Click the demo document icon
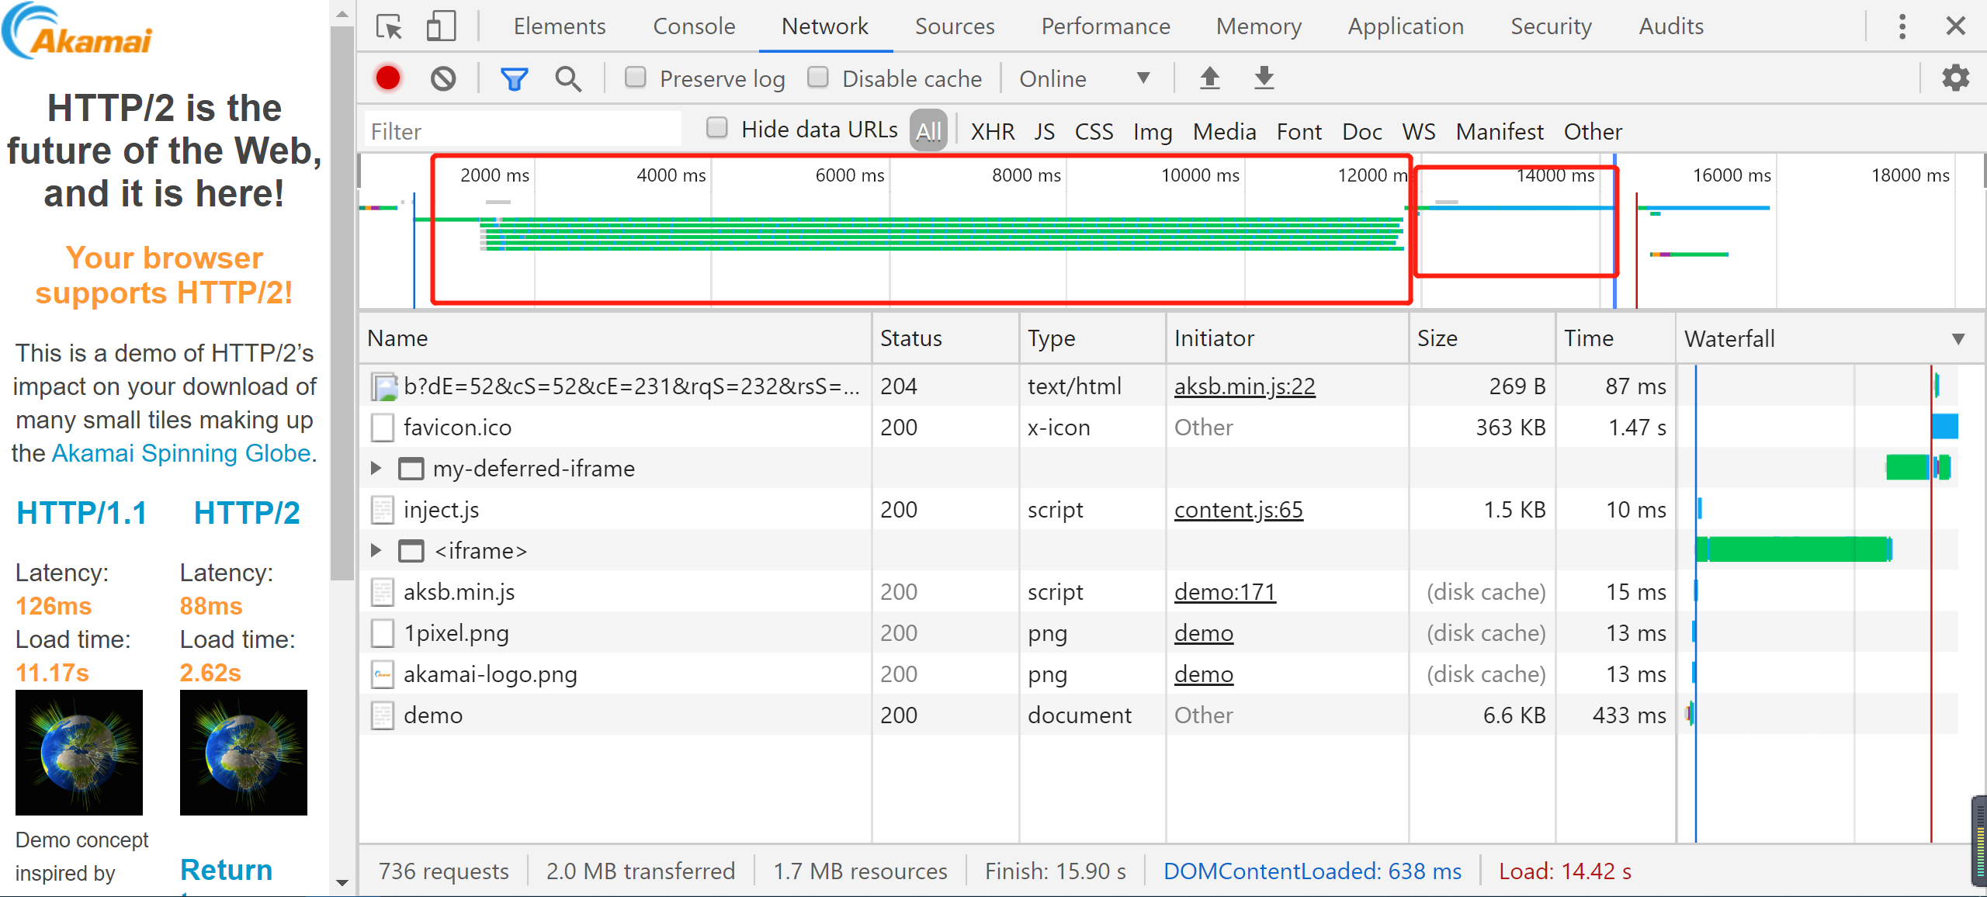The image size is (1987, 897). pos(382,715)
